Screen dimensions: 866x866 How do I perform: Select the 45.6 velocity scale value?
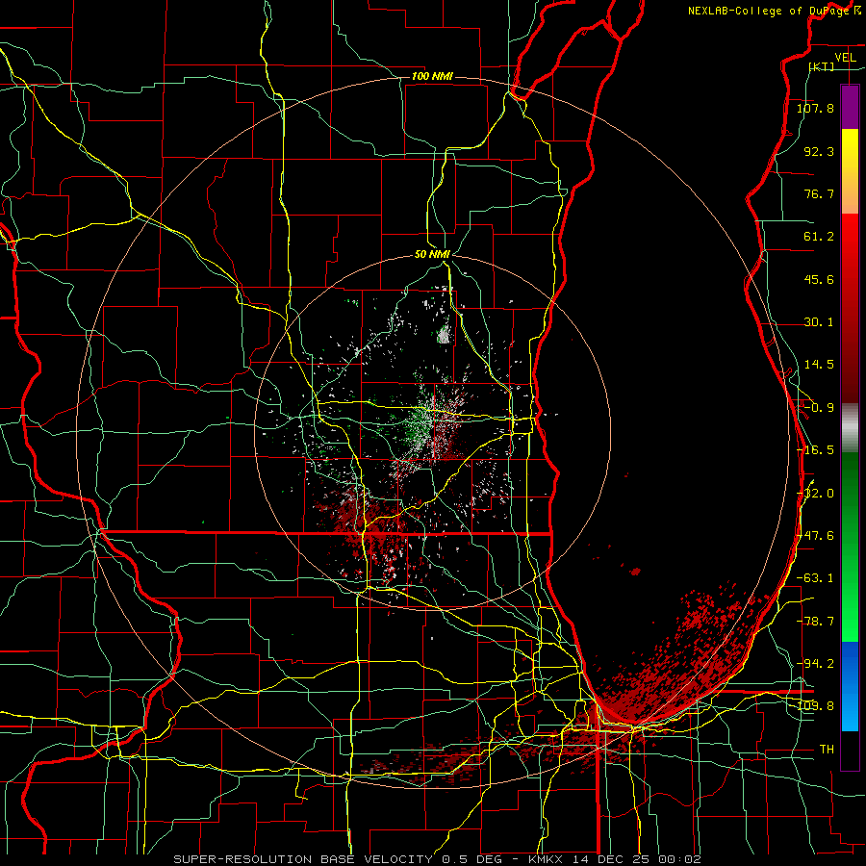pyautogui.click(x=819, y=279)
